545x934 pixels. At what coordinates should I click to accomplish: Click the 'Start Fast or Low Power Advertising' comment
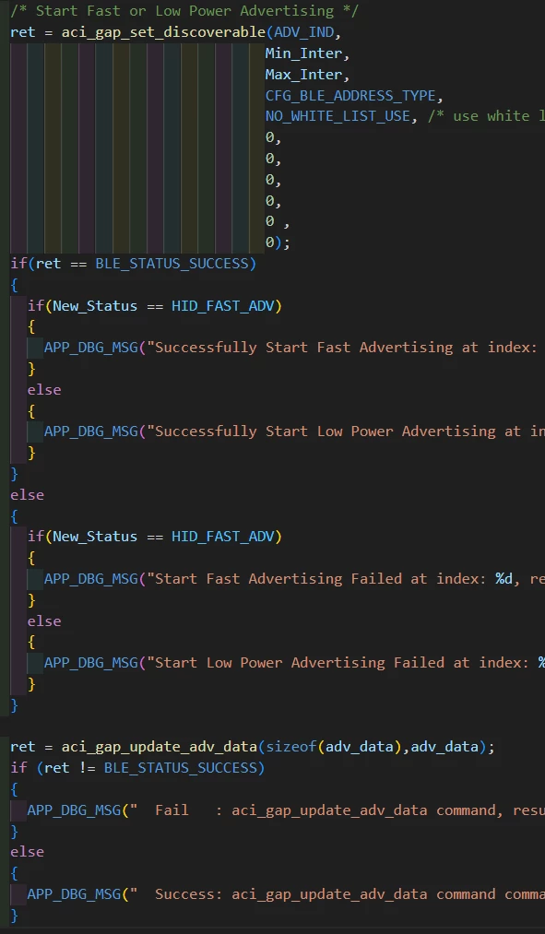(x=184, y=11)
